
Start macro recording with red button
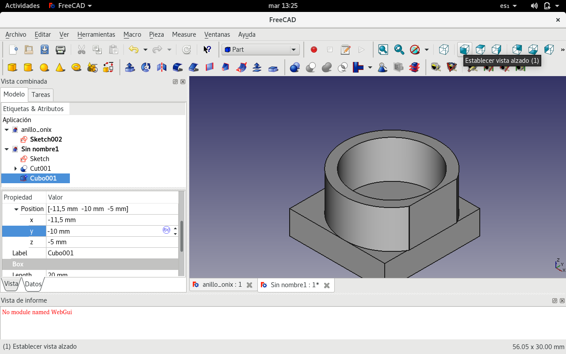click(314, 50)
